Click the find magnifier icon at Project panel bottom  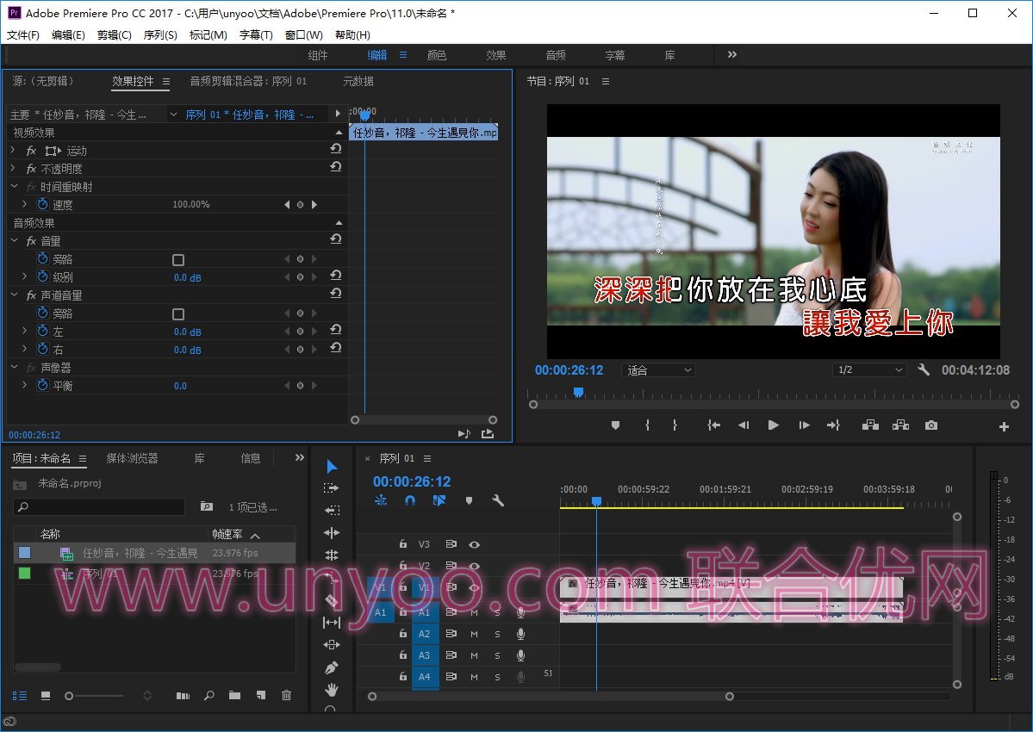point(209,695)
